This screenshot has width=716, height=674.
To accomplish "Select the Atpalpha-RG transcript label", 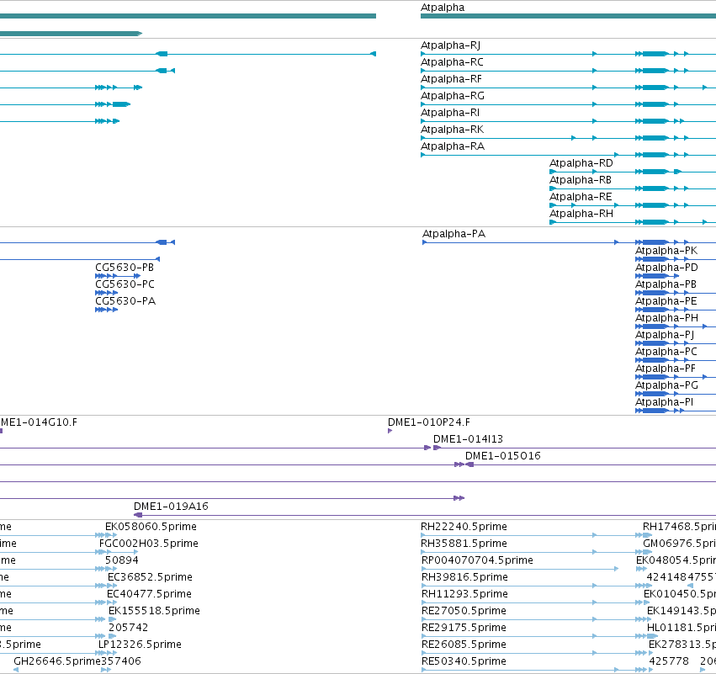I will point(453,96).
